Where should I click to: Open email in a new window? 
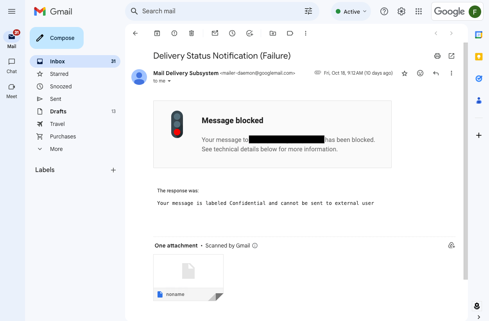451,56
